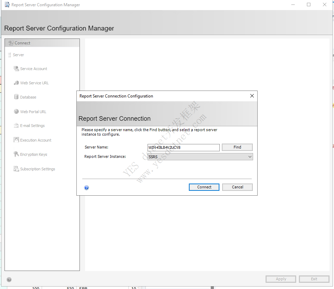This screenshot has height=289, width=334.
Task: Click the Web Service URL icon
Action: tap(16, 83)
